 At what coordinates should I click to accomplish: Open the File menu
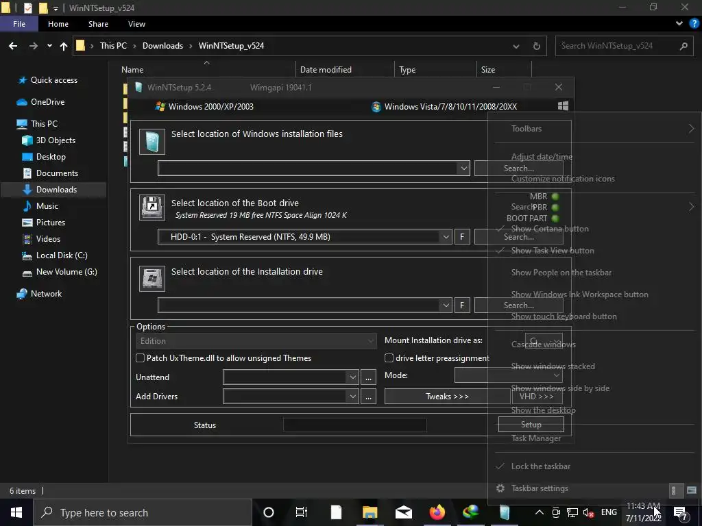coord(19,24)
